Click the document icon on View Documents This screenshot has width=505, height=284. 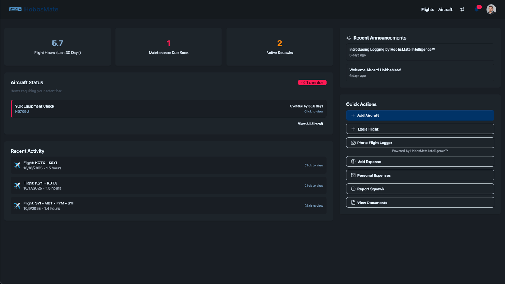pos(353,202)
